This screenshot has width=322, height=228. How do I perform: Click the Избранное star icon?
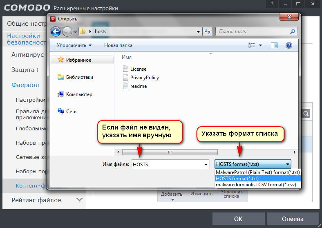[60, 60]
